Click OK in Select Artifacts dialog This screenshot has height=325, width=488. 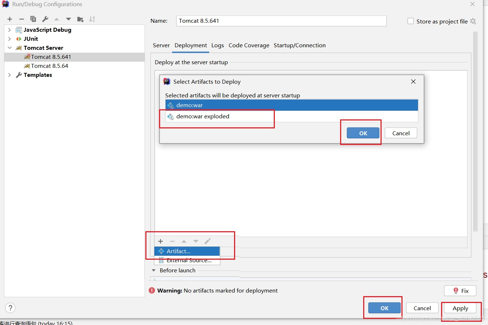pos(363,133)
